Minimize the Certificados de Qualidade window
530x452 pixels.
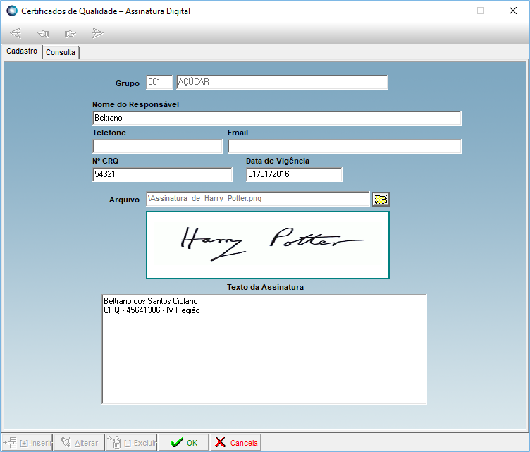point(449,11)
